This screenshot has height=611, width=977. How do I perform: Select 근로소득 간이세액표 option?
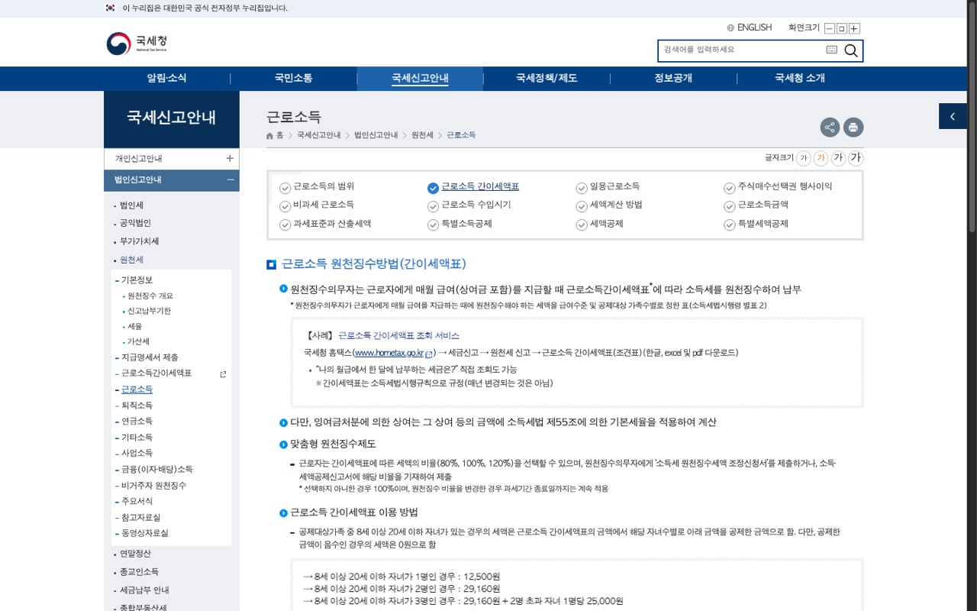(x=473, y=186)
